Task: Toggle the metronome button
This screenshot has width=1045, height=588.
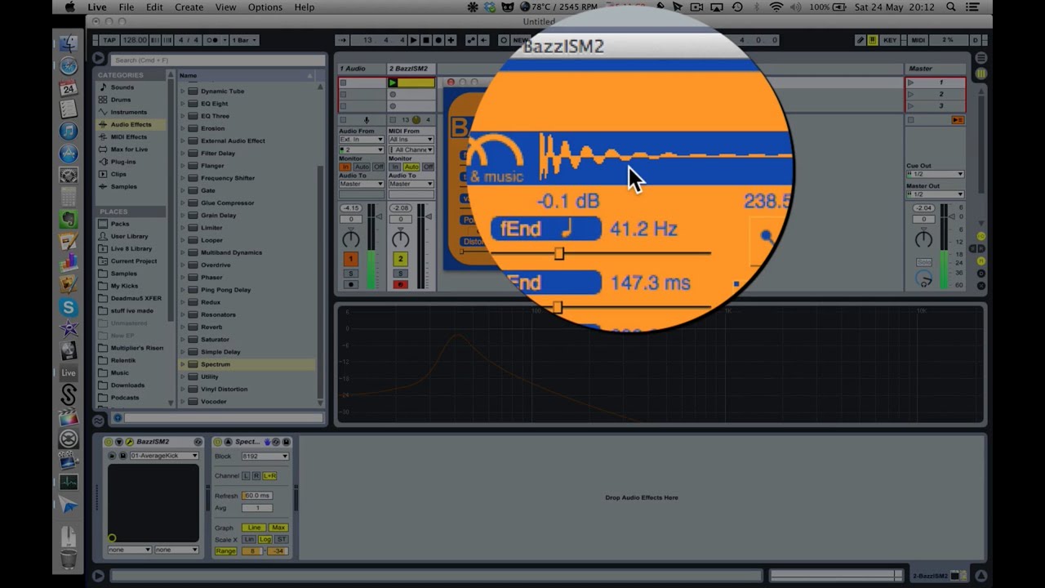Action: click(214, 40)
